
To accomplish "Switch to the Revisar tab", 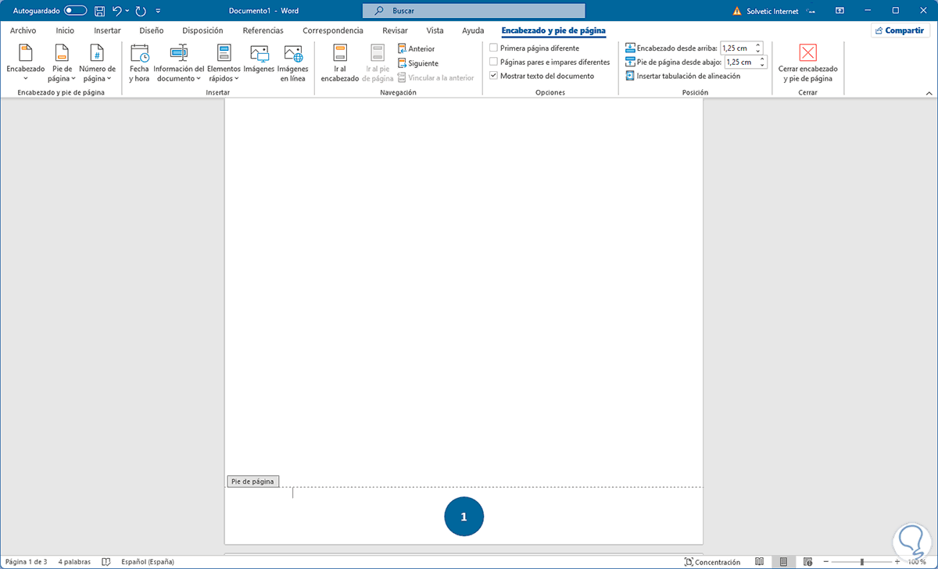I will point(395,30).
